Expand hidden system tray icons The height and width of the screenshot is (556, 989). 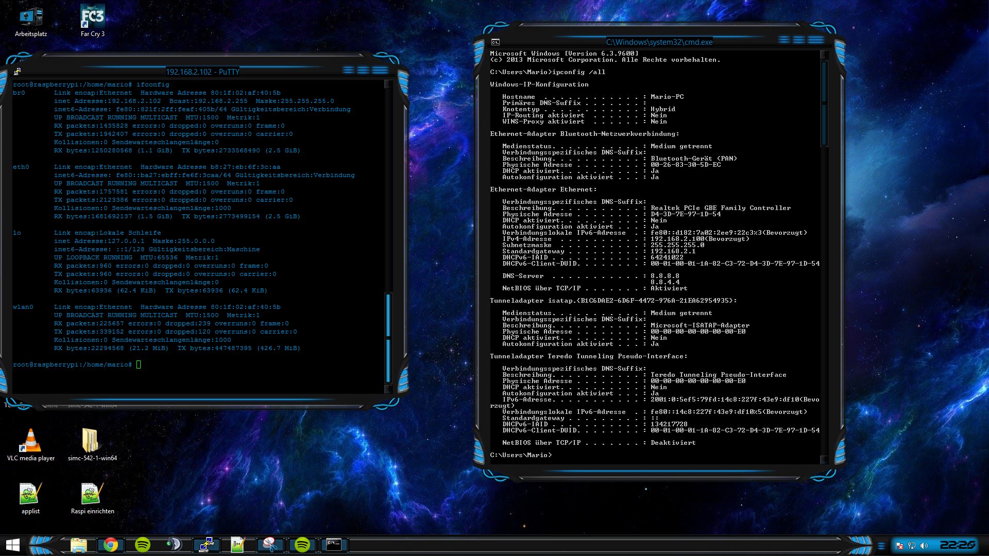(x=881, y=546)
